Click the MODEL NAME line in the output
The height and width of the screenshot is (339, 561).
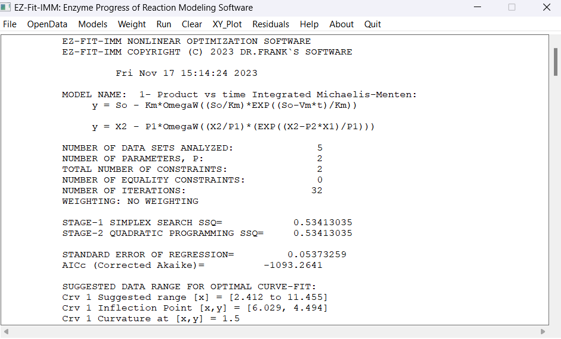[x=239, y=94]
